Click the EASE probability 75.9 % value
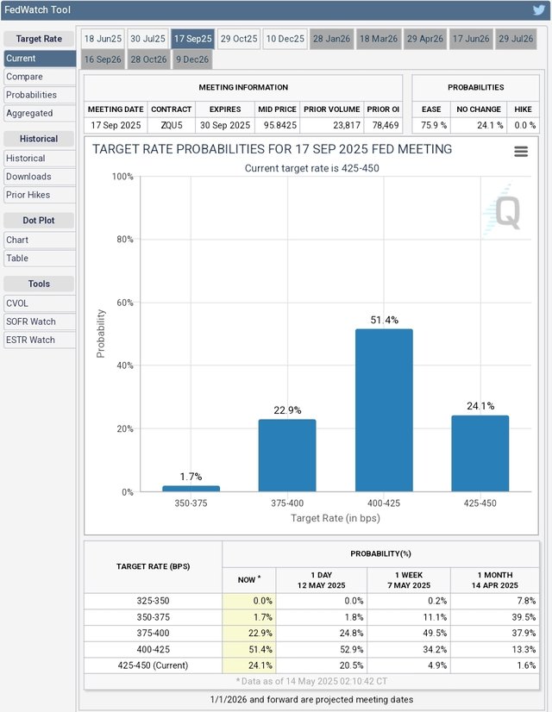 click(431, 125)
